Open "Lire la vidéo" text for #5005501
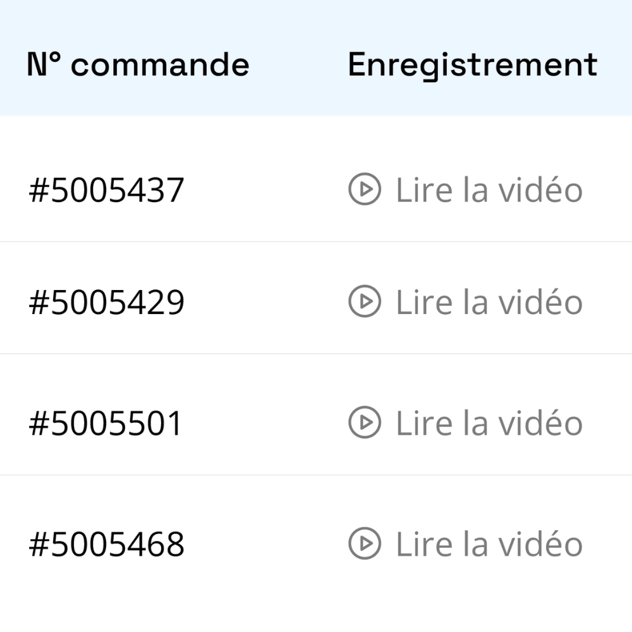This screenshot has height=632, width=632. [x=489, y=422]
